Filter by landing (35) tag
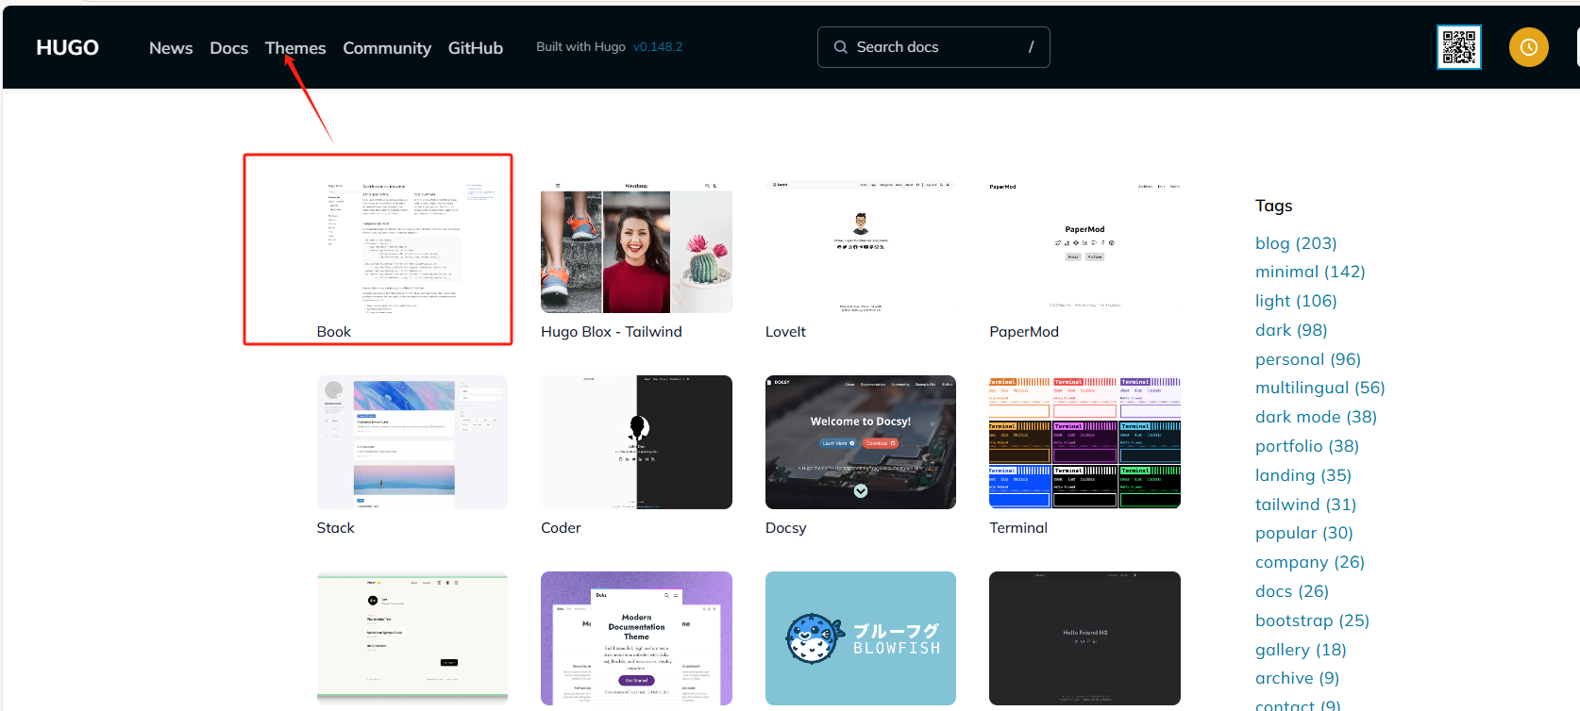 click(1303, 475)
